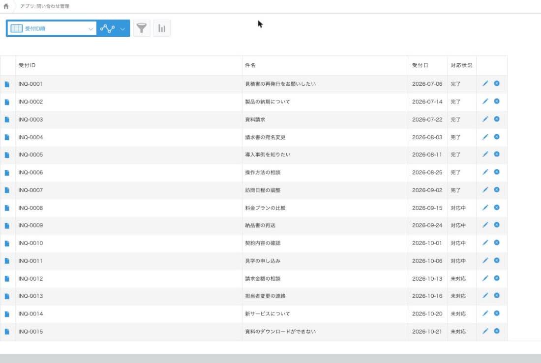The image size is (541, 363).
Task: Delete the INQ-0007 record
Action: pos(497,189)
